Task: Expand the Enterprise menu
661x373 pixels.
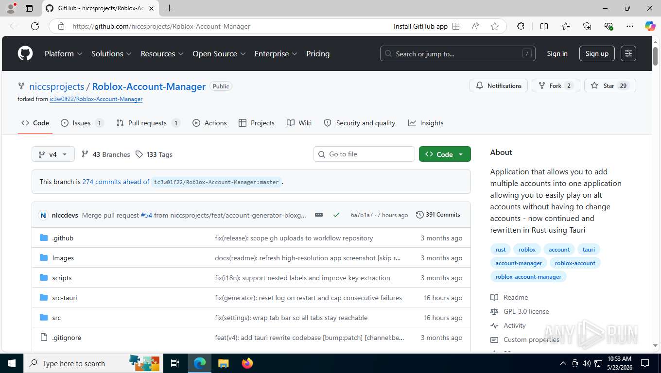Action: pyautogui.click(x=276, y=53)
